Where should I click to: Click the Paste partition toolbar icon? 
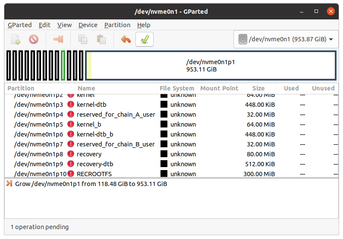(x=101, y=40)
